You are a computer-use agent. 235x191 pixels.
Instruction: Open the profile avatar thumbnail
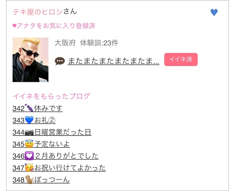(x=30, y=60)
